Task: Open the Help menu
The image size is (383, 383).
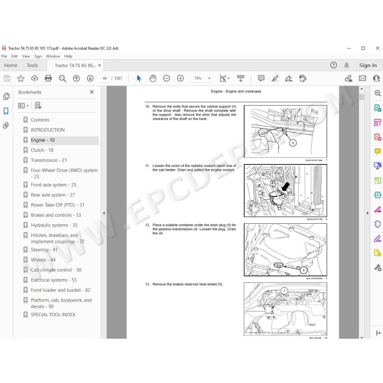Action: (x=68, y=56)
